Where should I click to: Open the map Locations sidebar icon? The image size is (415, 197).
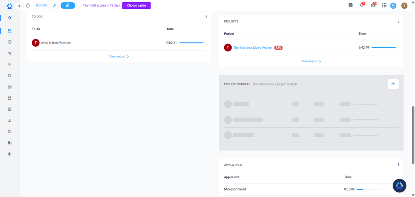10,75
